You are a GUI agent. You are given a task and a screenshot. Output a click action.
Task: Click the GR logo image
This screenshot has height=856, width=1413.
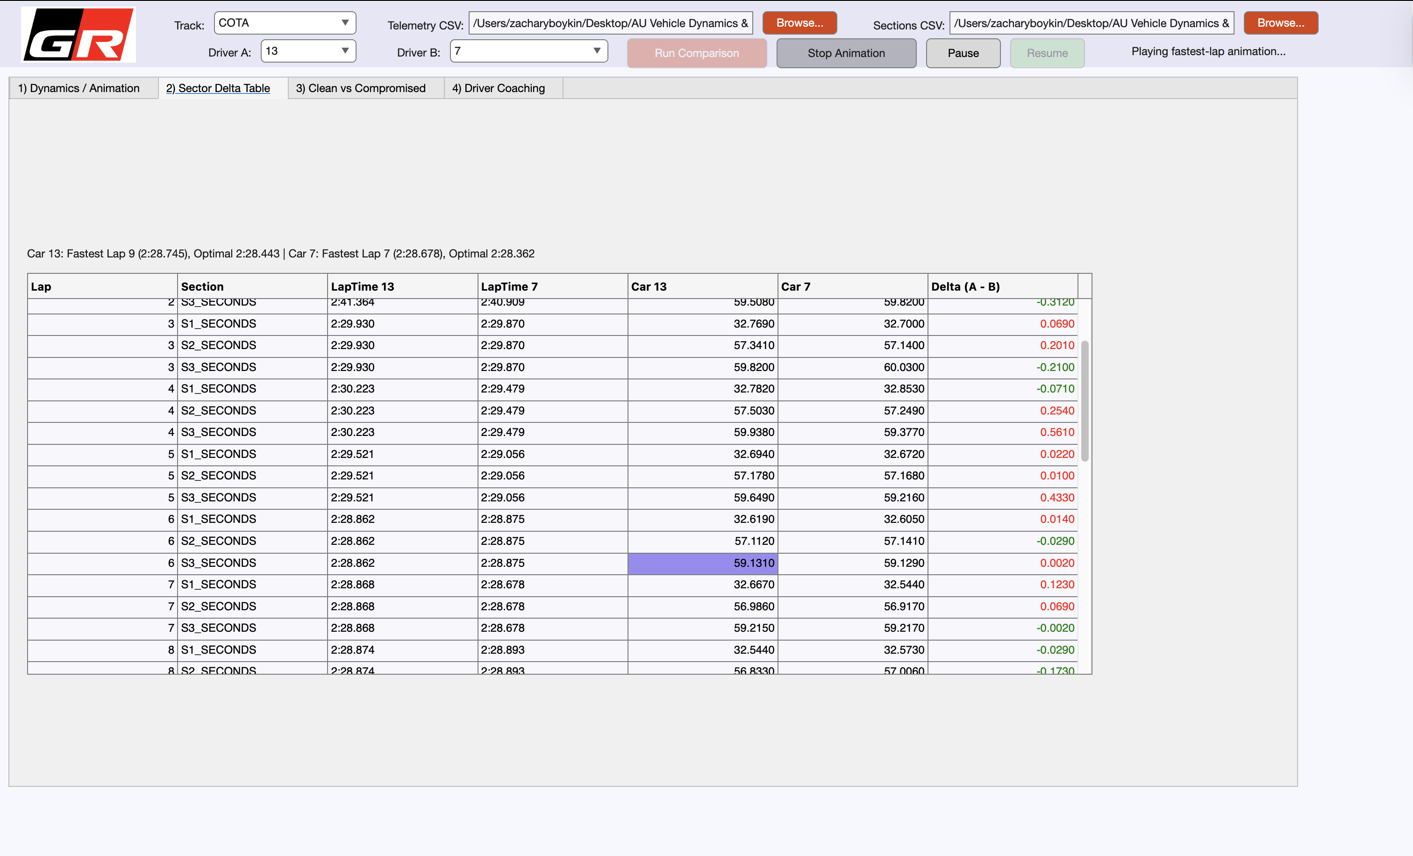[x=78, y=35]
